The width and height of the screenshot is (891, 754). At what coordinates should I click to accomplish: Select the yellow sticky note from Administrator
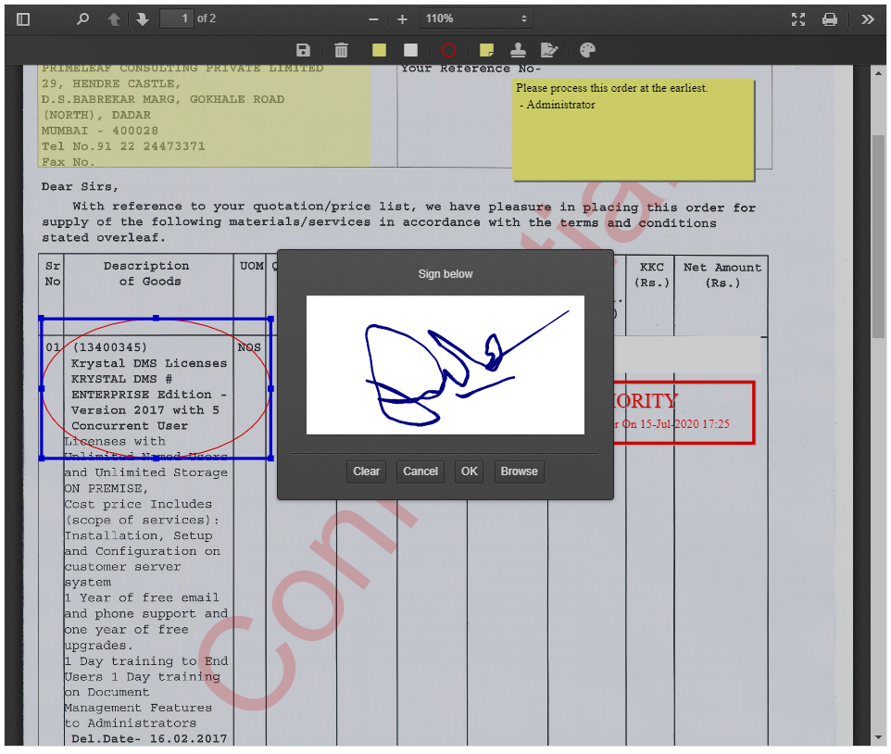[634, 130]
